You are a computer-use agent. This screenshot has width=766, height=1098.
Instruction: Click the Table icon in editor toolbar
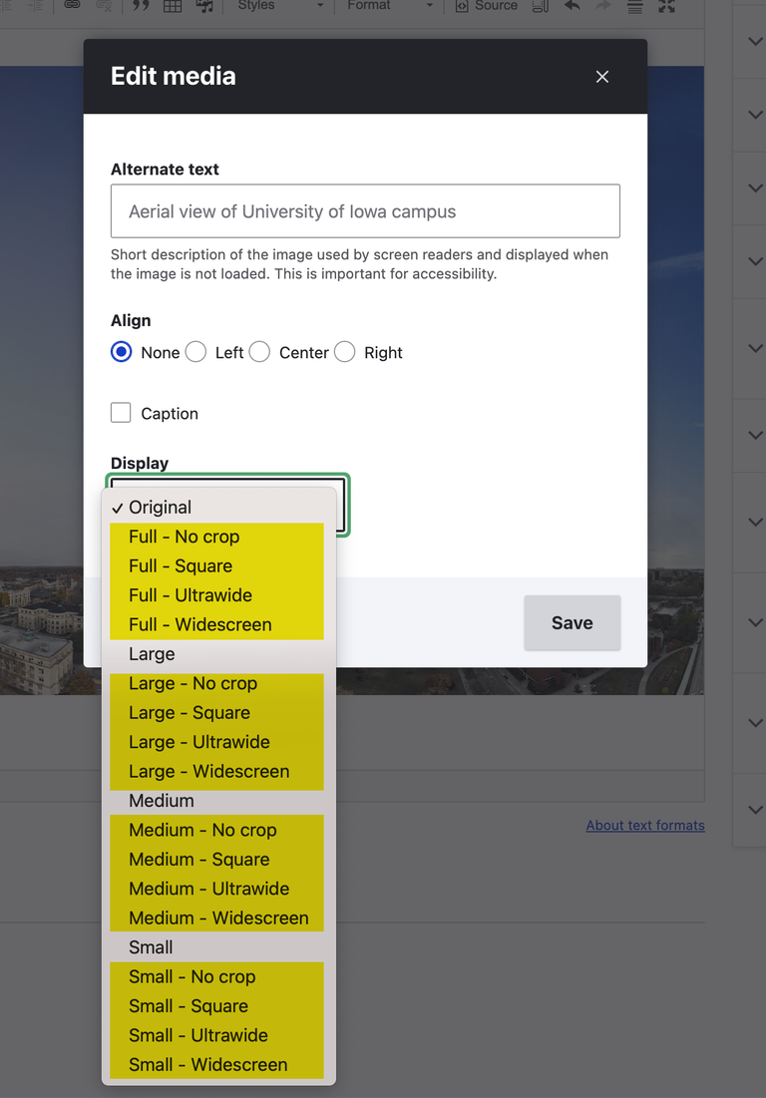(173, 6)
